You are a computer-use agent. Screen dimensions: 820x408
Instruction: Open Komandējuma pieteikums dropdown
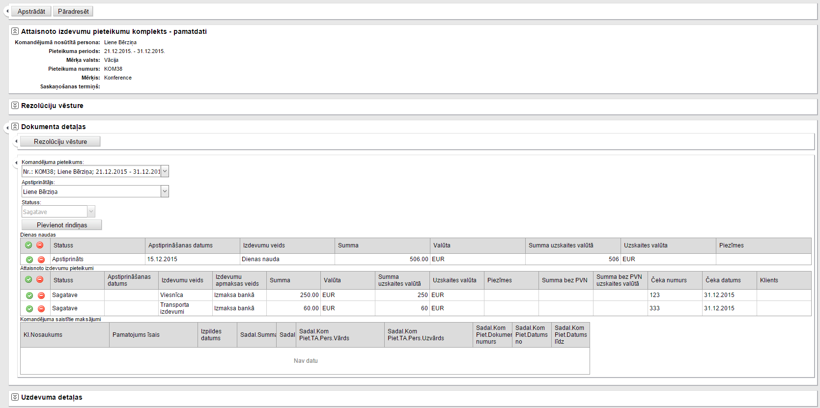click(x=165, y=171)
